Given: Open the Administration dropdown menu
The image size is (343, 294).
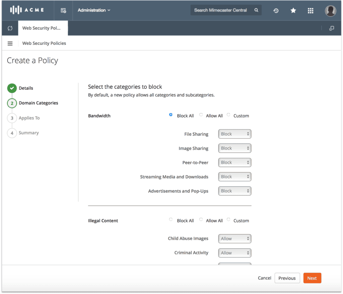Looking at the screenshot, I should point(94,10).
